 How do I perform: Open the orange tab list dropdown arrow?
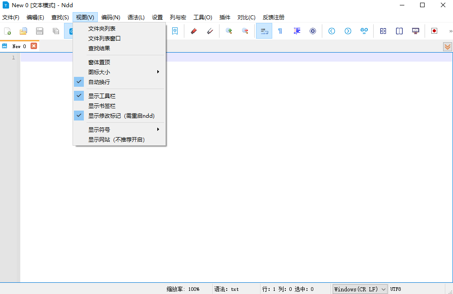point(448,47)
